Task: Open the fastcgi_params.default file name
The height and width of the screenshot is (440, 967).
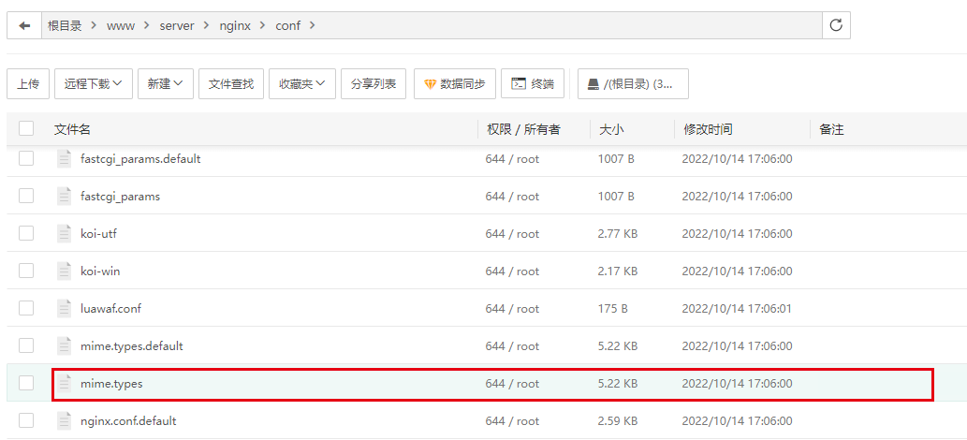Action: point(140,158)
